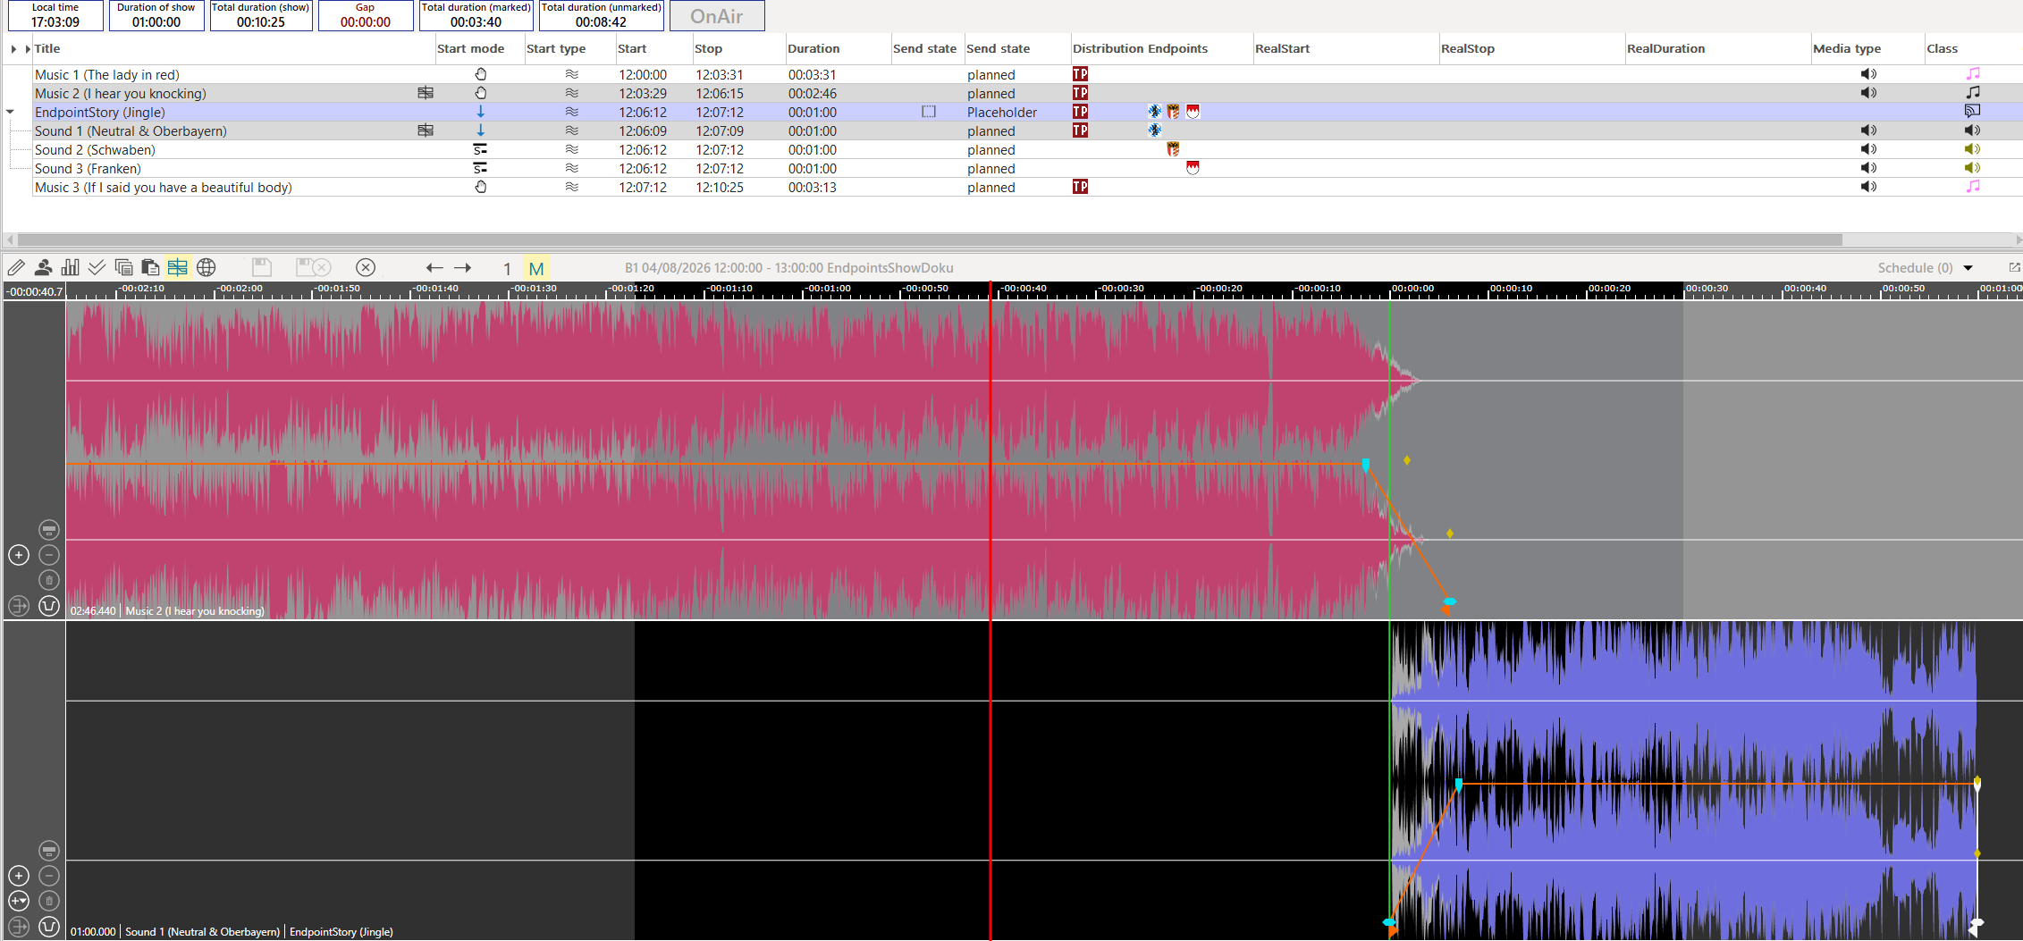The width and height of the screenshot is (2023, 941).
Task: Click the TP endpoint badge in Music 3 row
Action: pyautogui.click(x=1080, y=187)
